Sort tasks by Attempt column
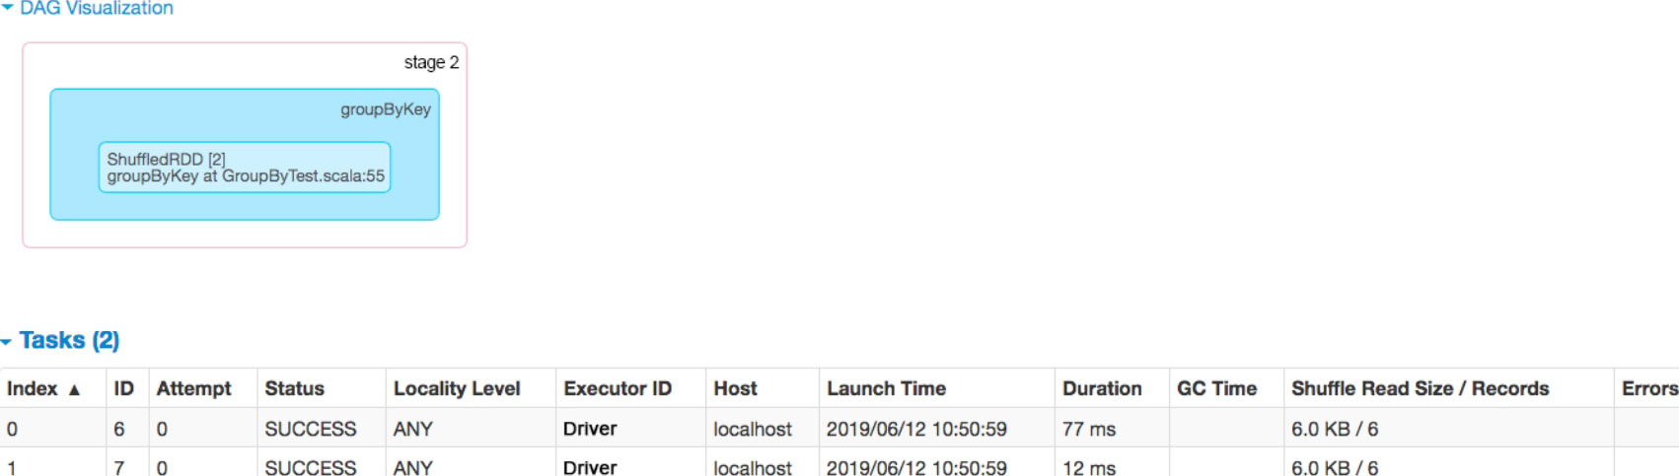 [193, 389]
